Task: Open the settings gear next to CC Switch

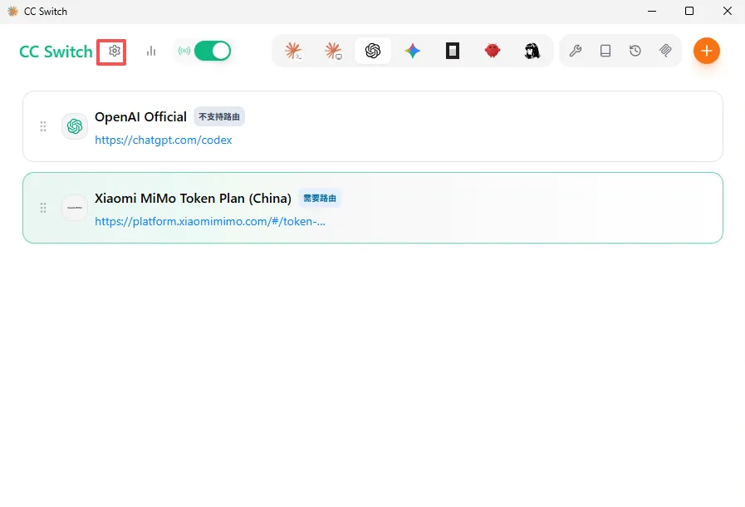Action: [x=114, y=51]
